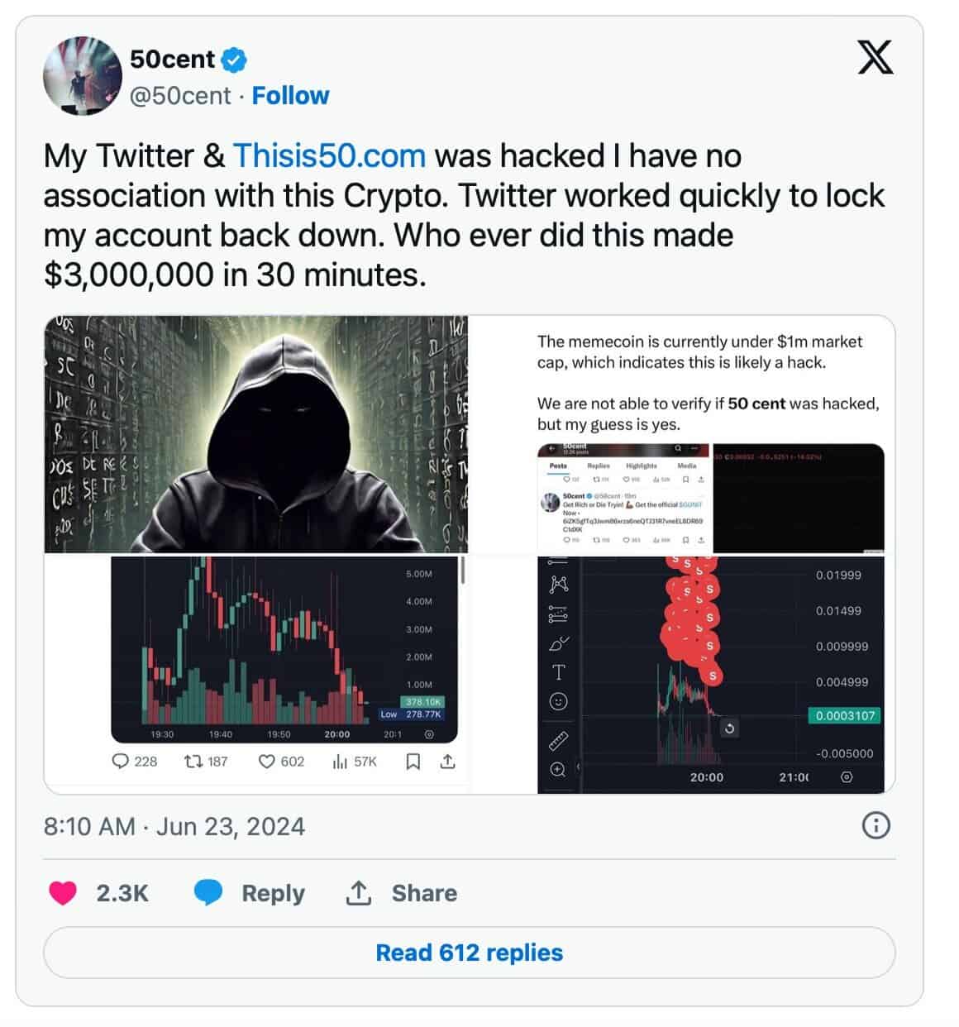Click the Read 612 replies button

469,953
